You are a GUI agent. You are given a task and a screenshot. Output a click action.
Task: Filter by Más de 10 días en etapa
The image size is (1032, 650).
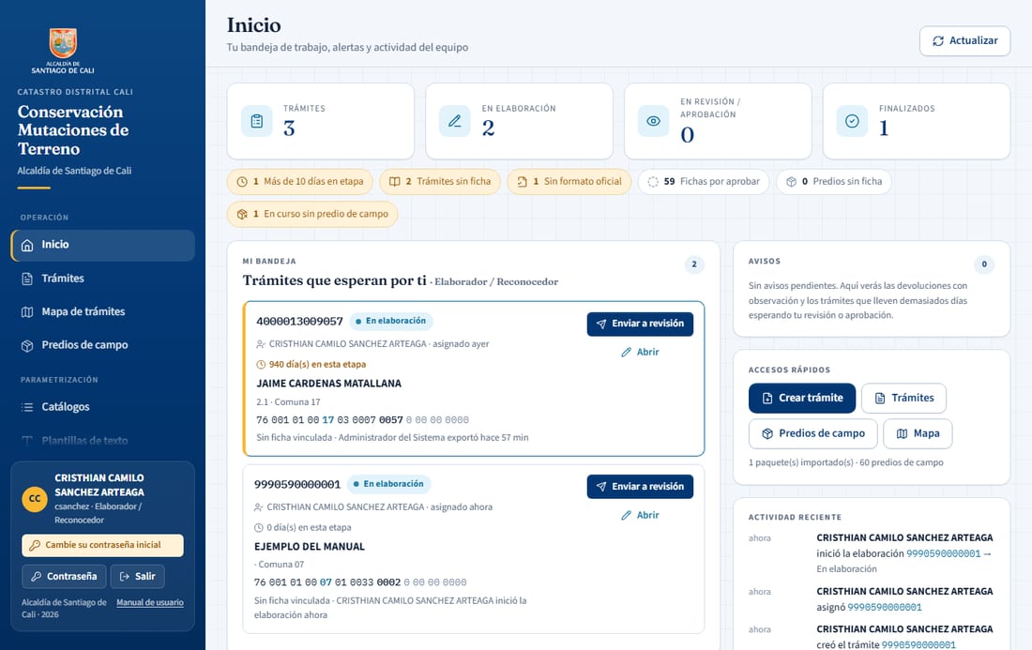pos(300,182)
